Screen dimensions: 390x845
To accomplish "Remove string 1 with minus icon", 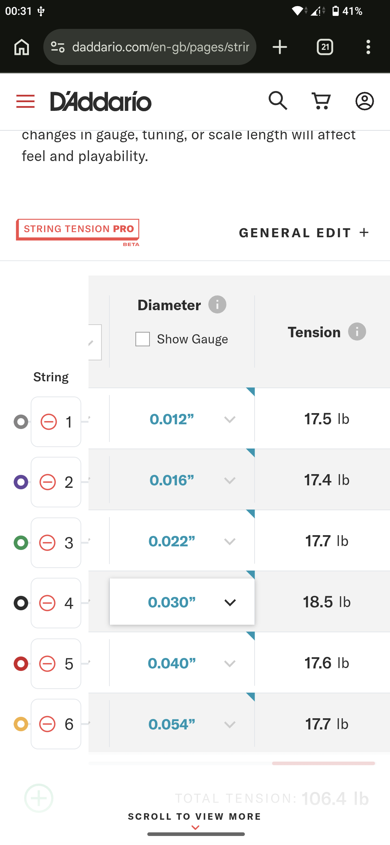I will 48,422.
